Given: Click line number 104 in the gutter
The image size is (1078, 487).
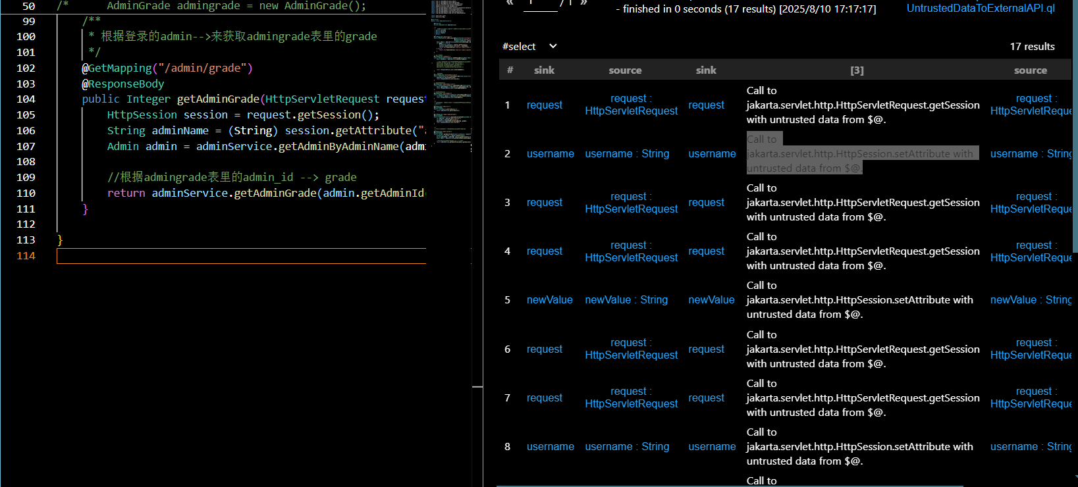Looking at the screenshot, I should coord(26,99).
